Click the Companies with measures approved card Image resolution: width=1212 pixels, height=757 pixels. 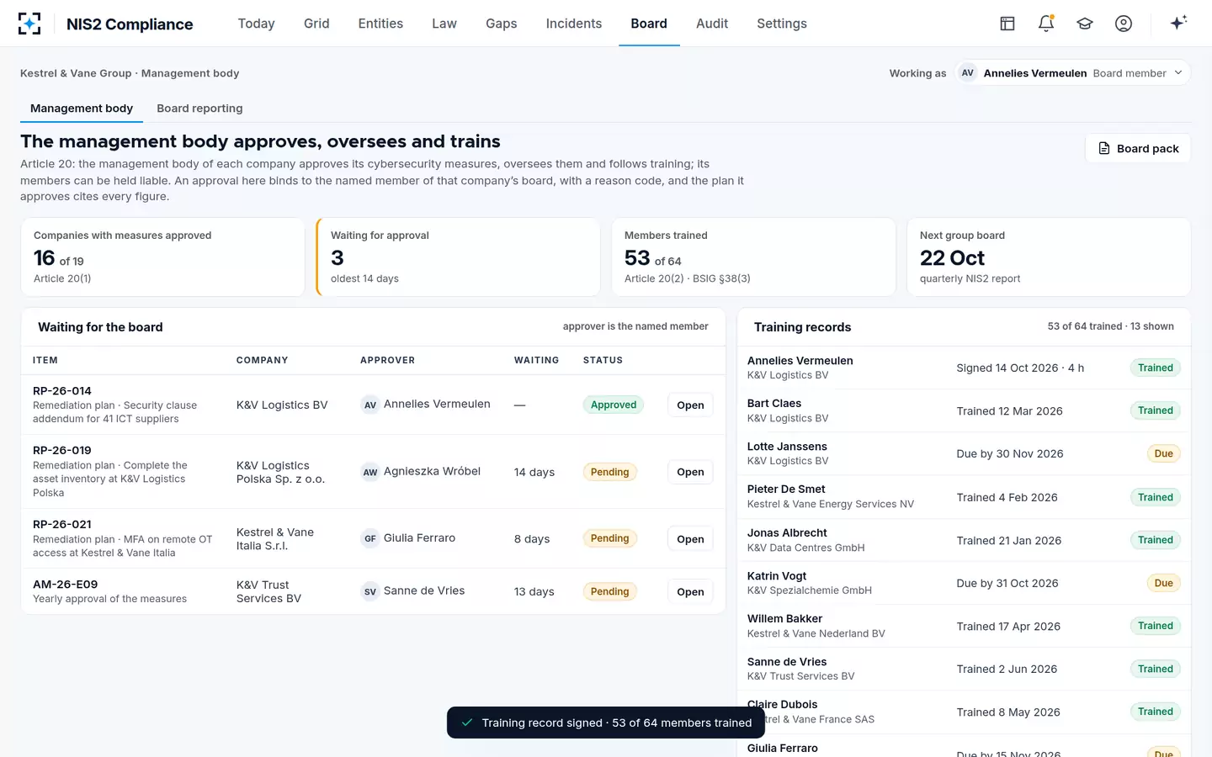(162, 257)
